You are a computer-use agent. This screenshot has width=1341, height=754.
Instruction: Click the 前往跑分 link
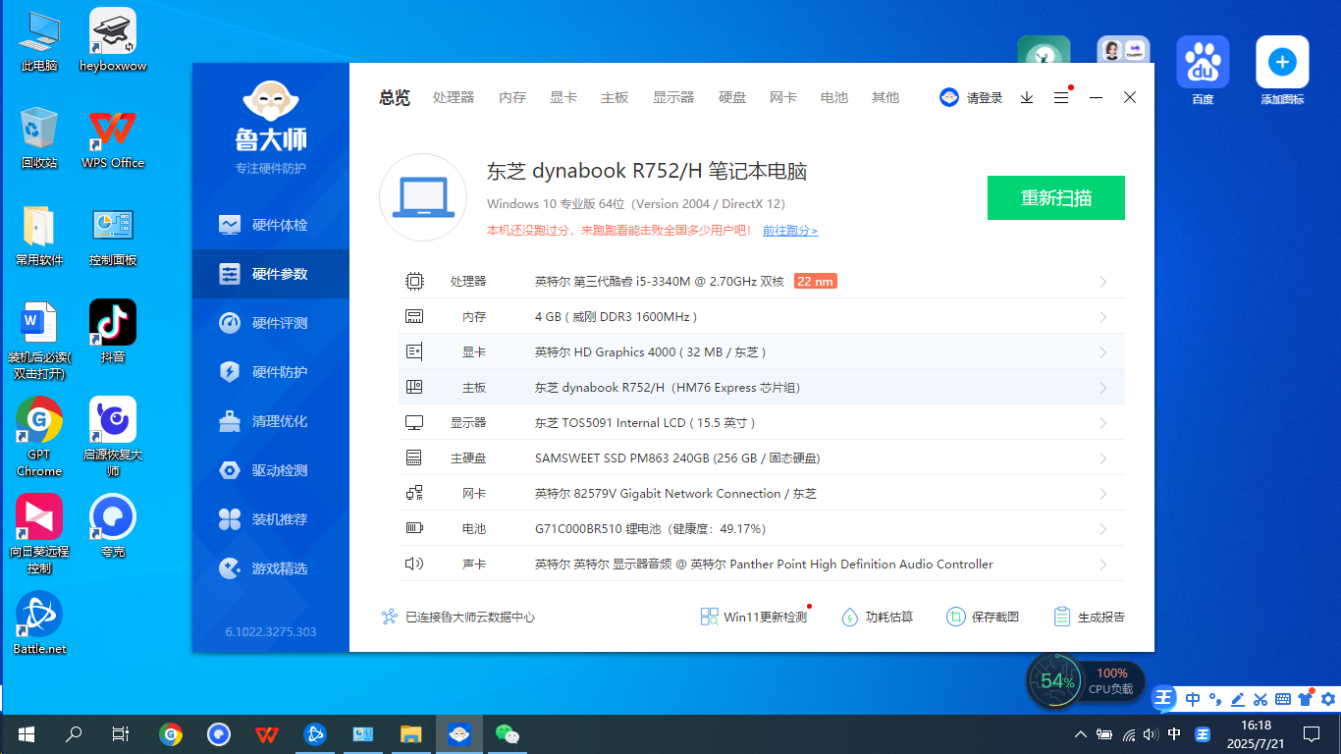coord(789,231)
